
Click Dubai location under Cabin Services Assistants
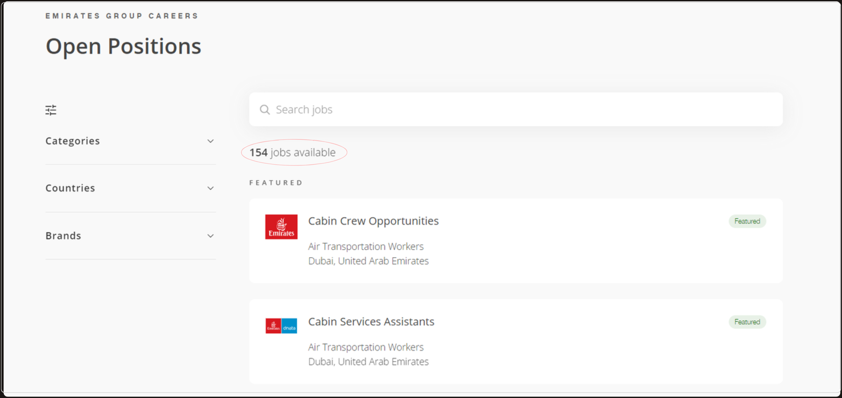pyautogui.click(x=368, y=362)
